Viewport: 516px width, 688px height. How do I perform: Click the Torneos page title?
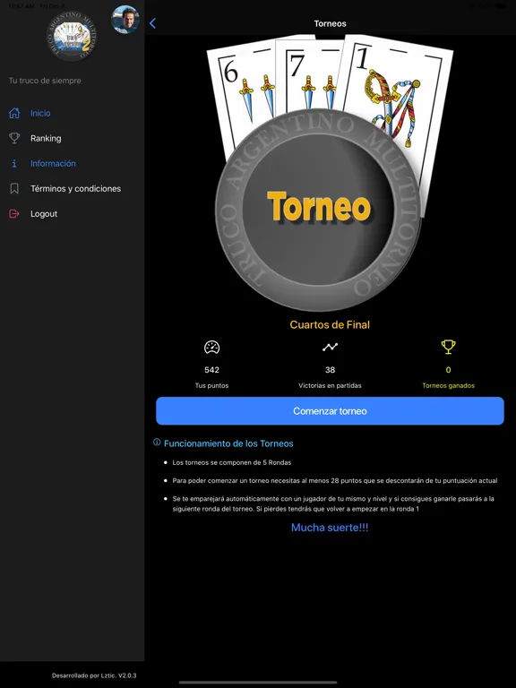coord(330,23)
